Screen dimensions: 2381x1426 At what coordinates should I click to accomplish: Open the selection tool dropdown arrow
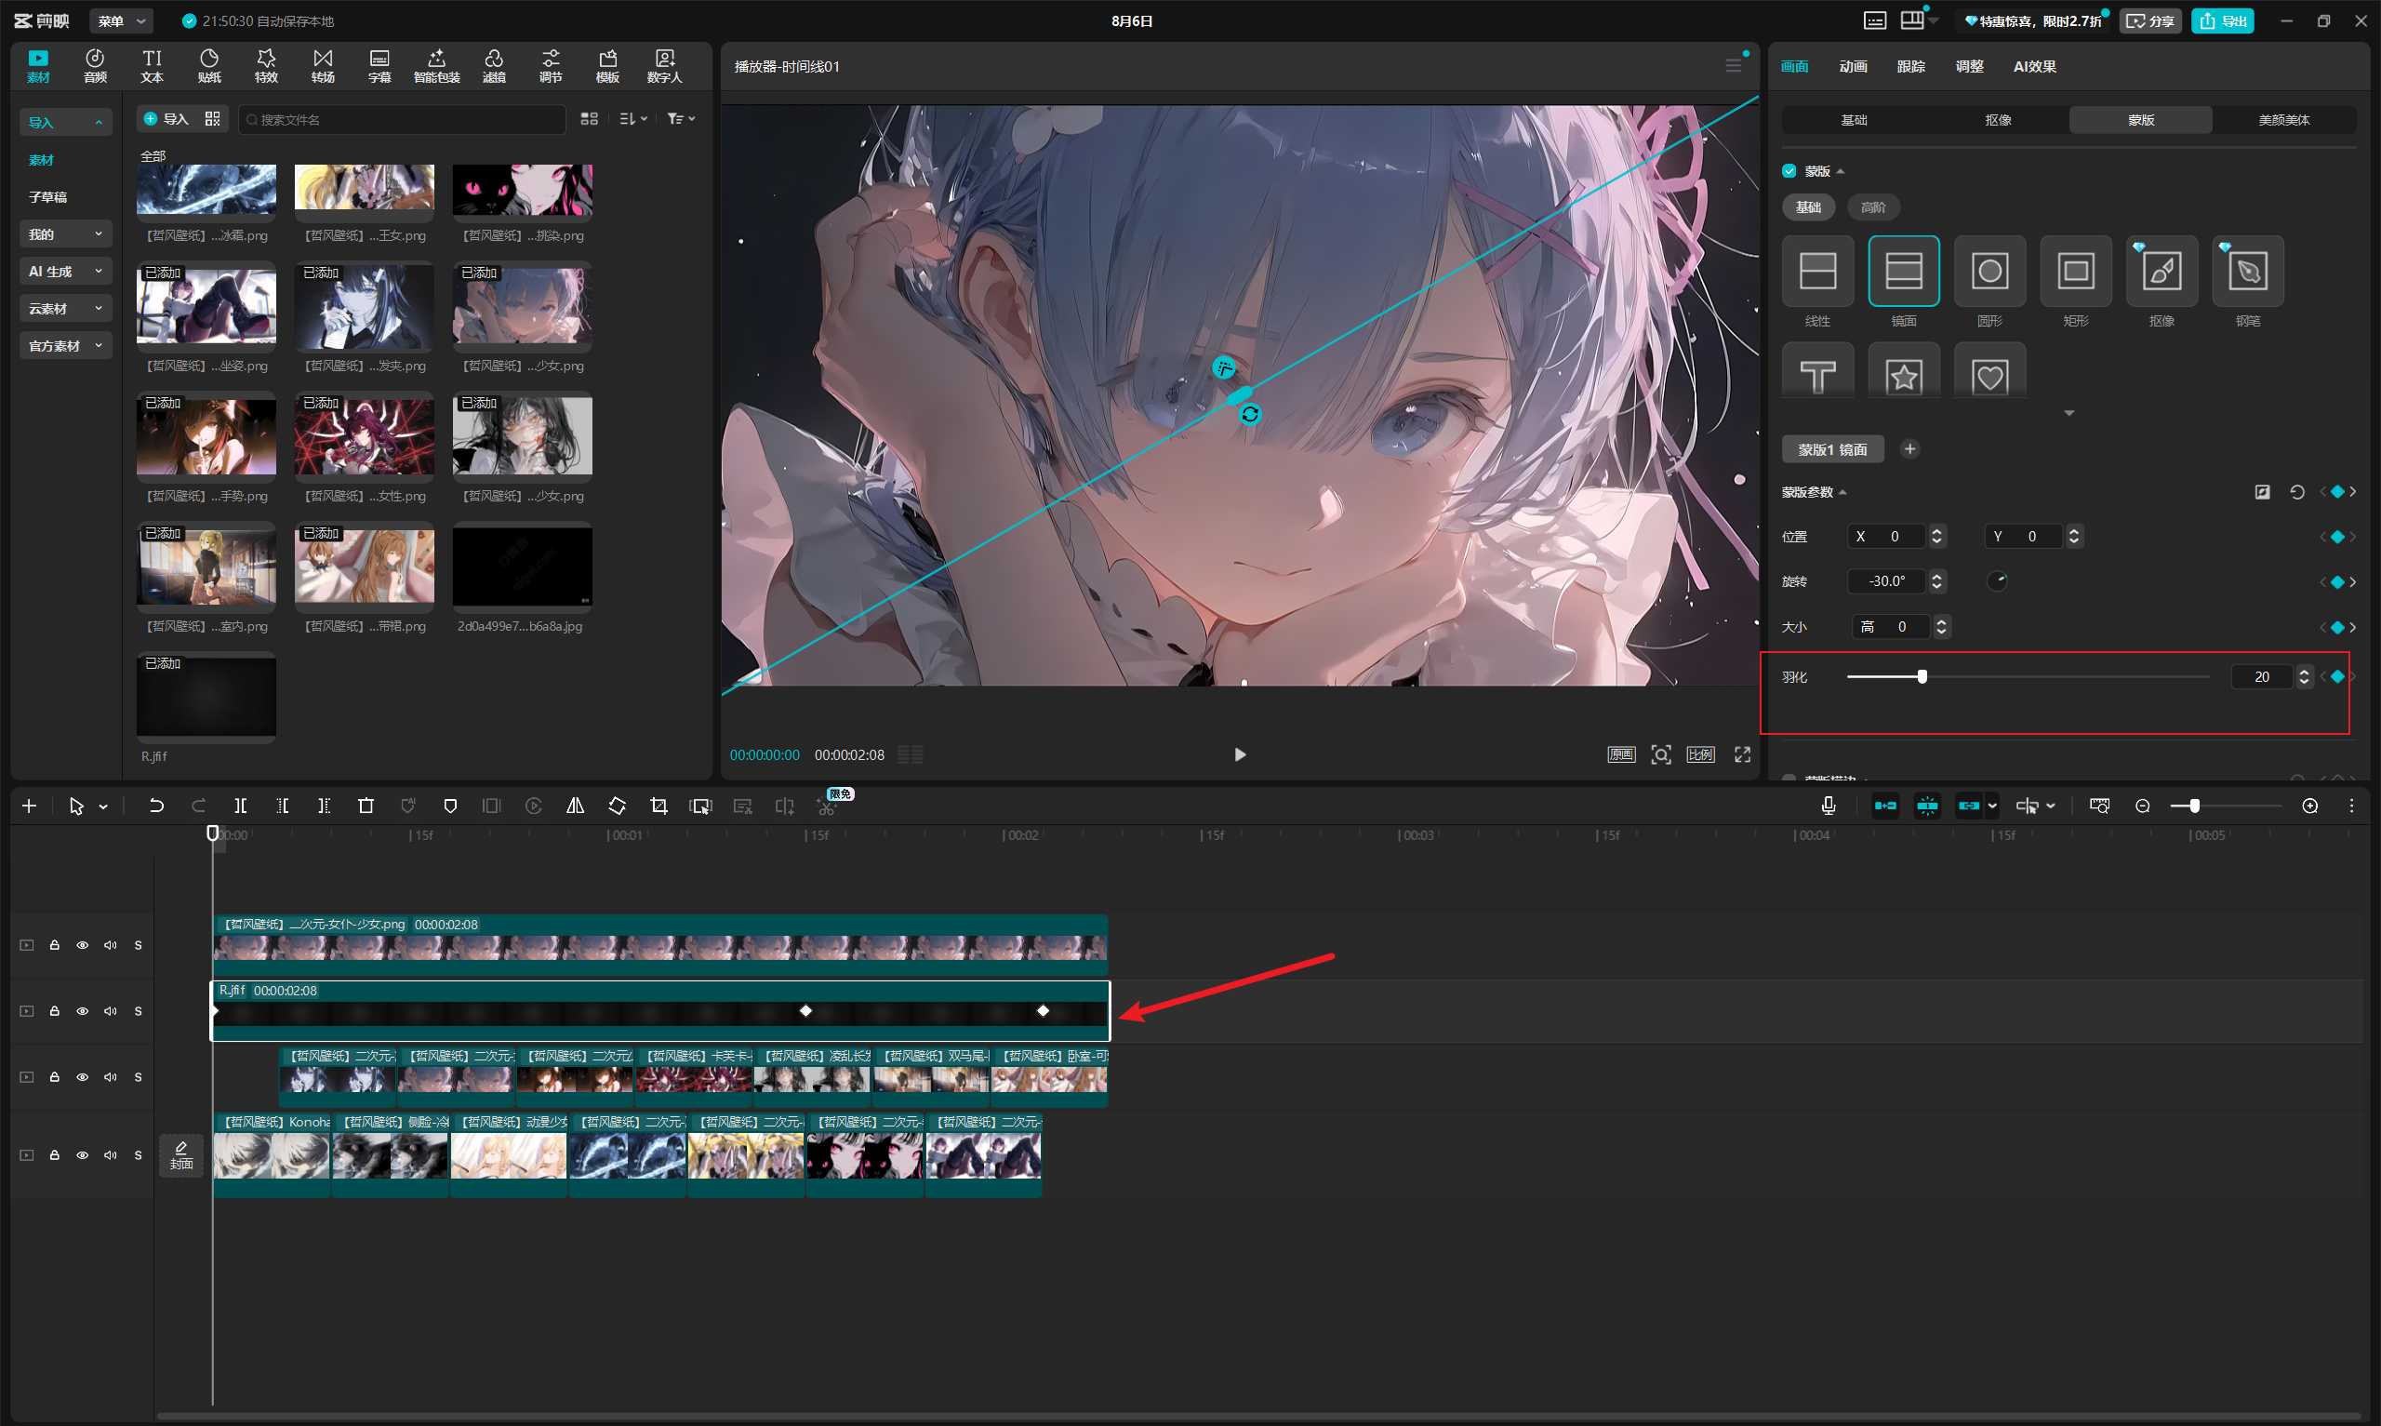[x=104, y=807]
